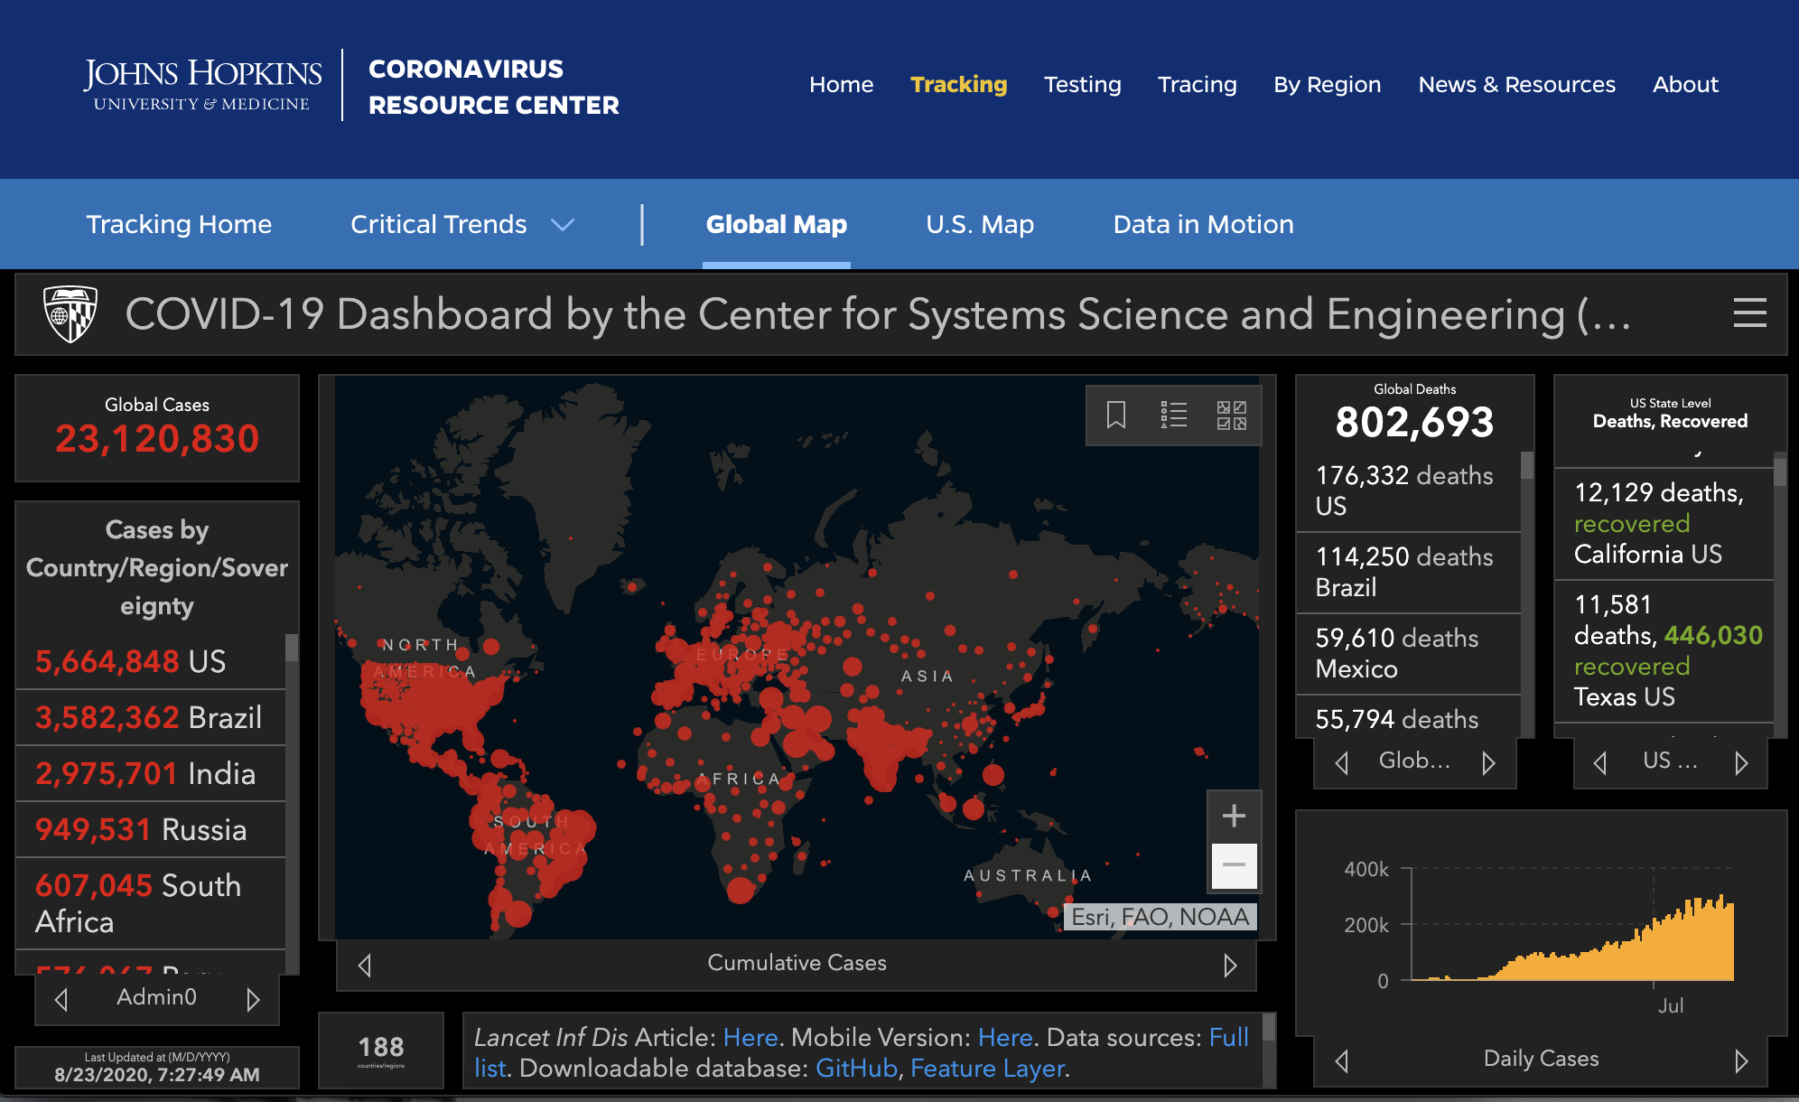Zoom in the map with plus button
The height and width of the screenshot is (1102, 1799).
(x=1234, y=817)
